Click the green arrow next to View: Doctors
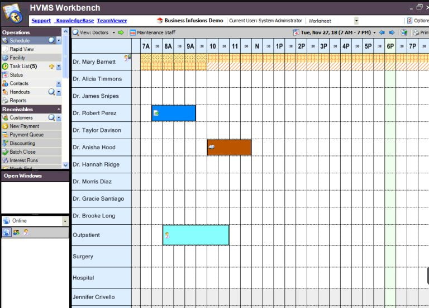 point(121,32)
